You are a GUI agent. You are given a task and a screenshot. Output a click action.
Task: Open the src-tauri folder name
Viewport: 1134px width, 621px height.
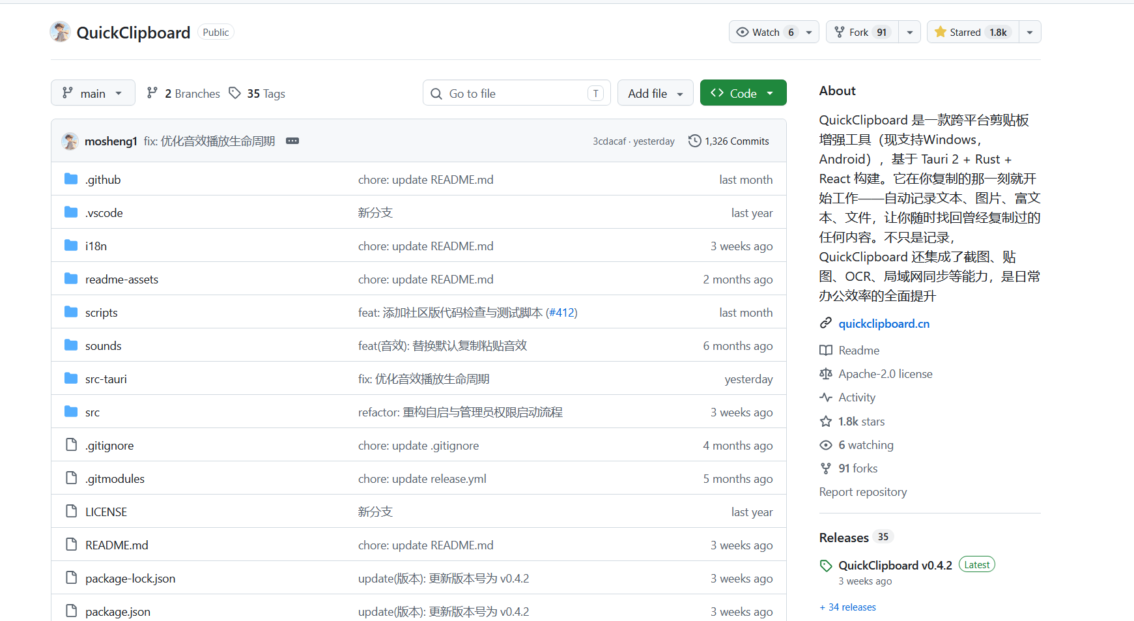click(x=106, y=379)
